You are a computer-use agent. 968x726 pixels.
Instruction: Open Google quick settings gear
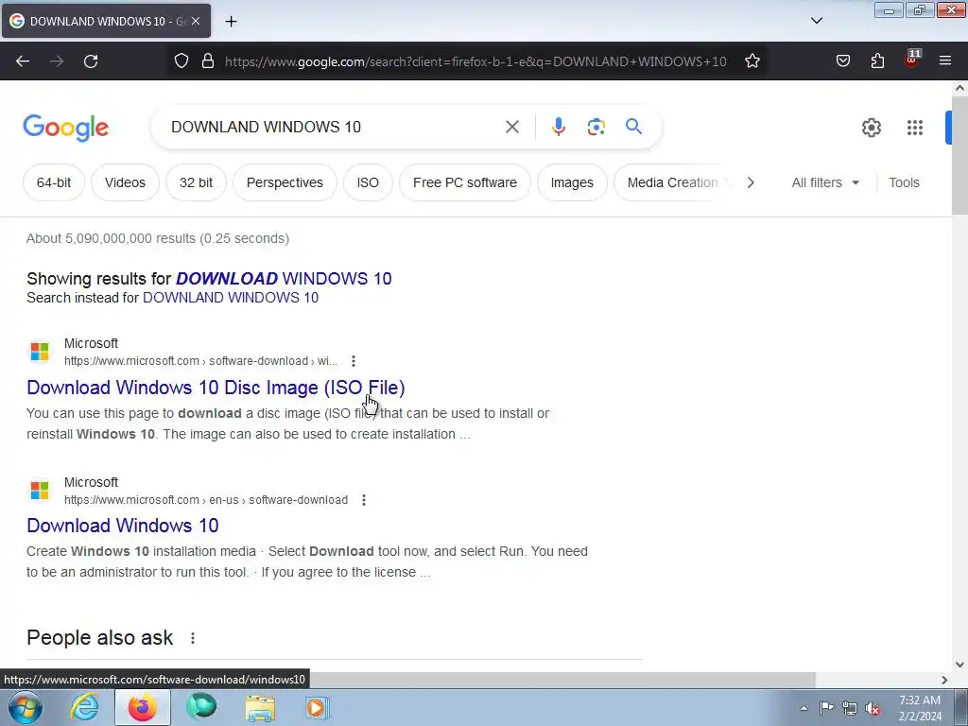click(x=871, y=128)
